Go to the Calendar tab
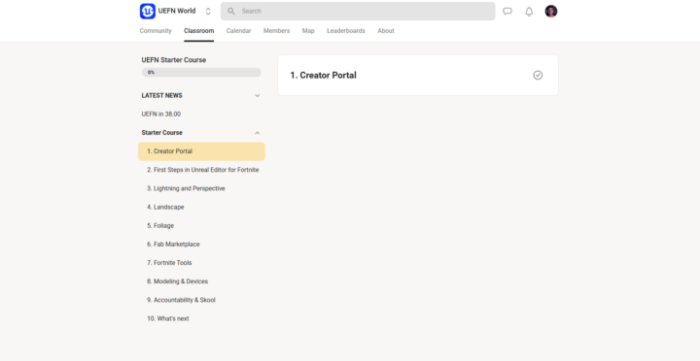Screen dimensions: 700x361 (x=238, y=31)
